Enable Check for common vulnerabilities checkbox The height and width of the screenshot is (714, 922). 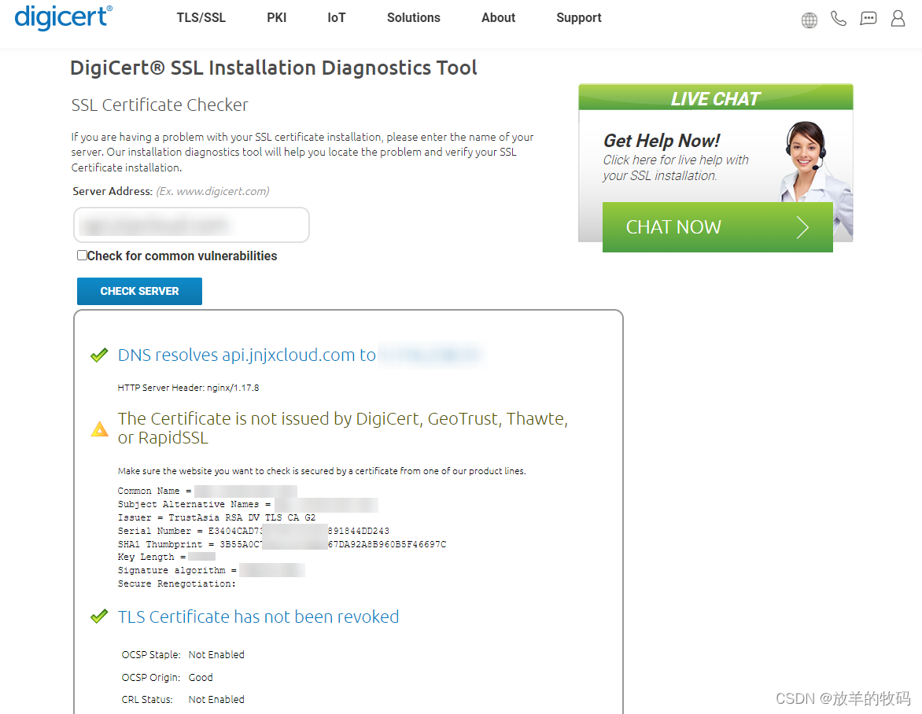tap(83, 255)
